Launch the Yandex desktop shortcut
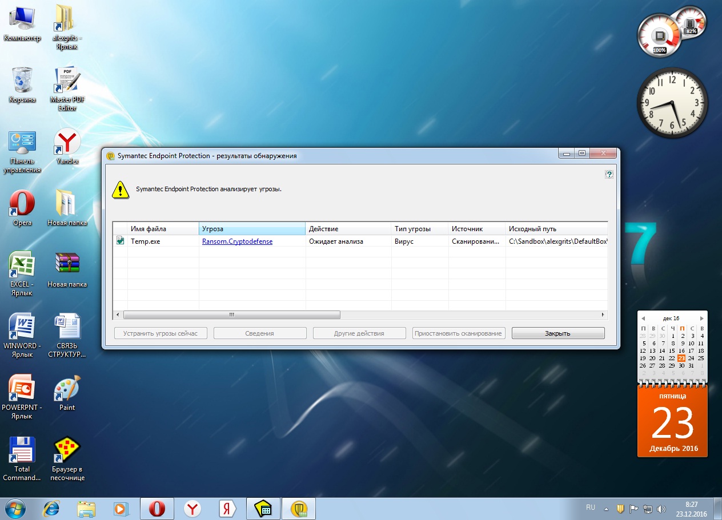Image resolution: width=722 pixels, height=520 pixels. pyautogui.click(x=67, y=146)
